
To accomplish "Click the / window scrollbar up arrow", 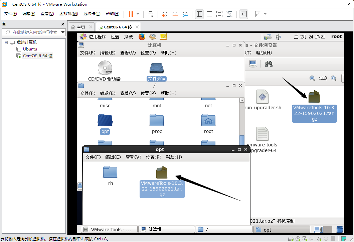I will coord(242,100).
